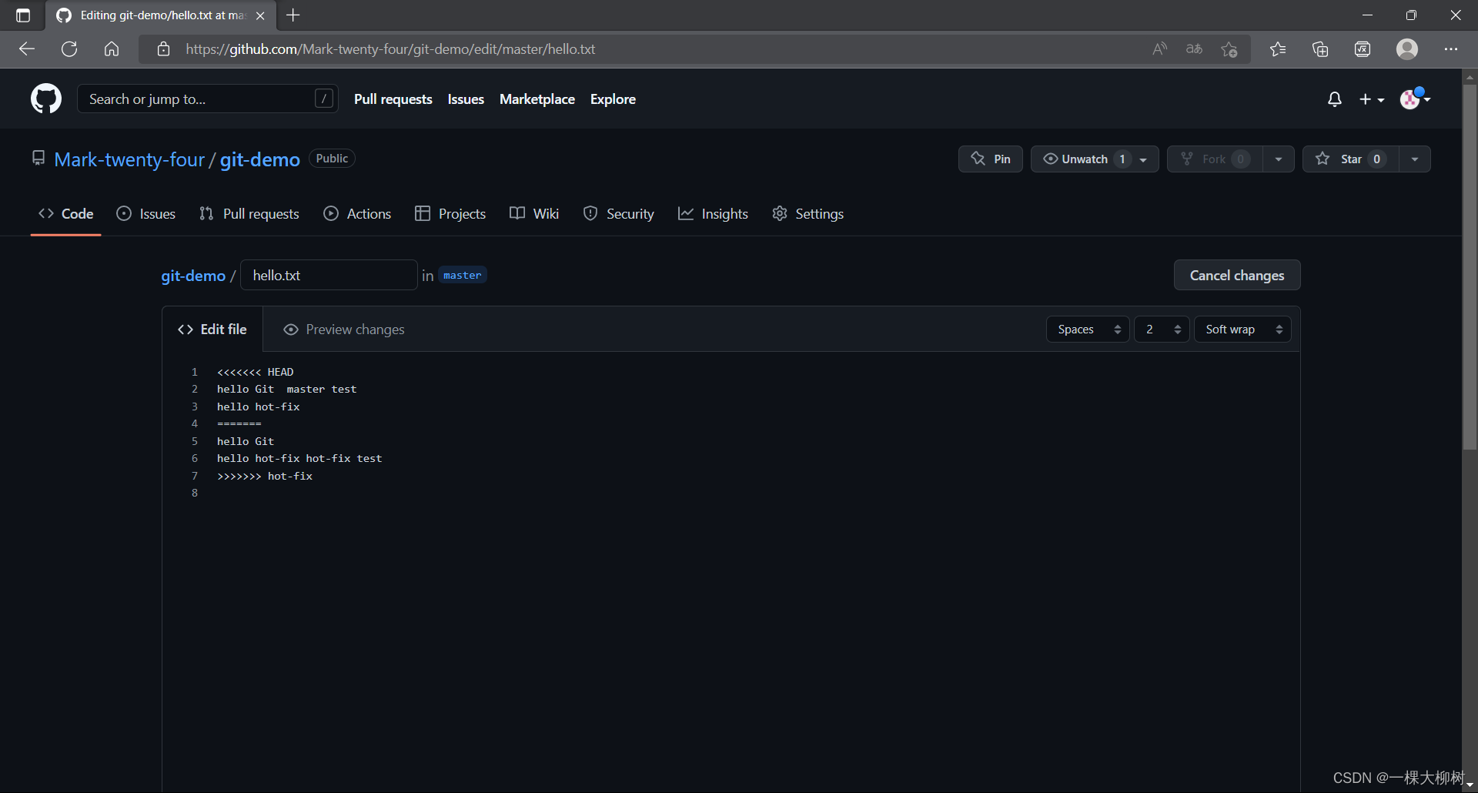Open the GitHub notifications bell
This screenshot has width=1478, height=793.
coord(1334,99)
